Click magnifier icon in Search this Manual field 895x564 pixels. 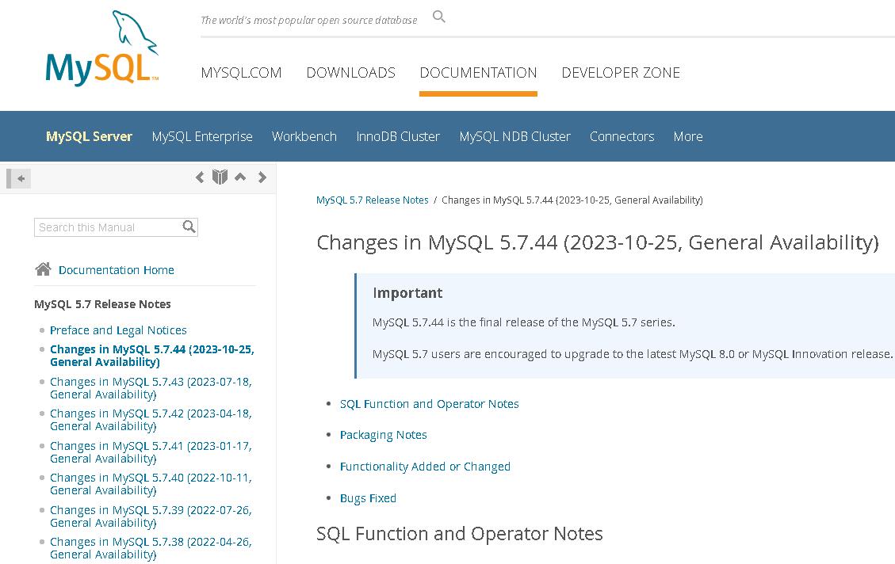coord(189,227)
